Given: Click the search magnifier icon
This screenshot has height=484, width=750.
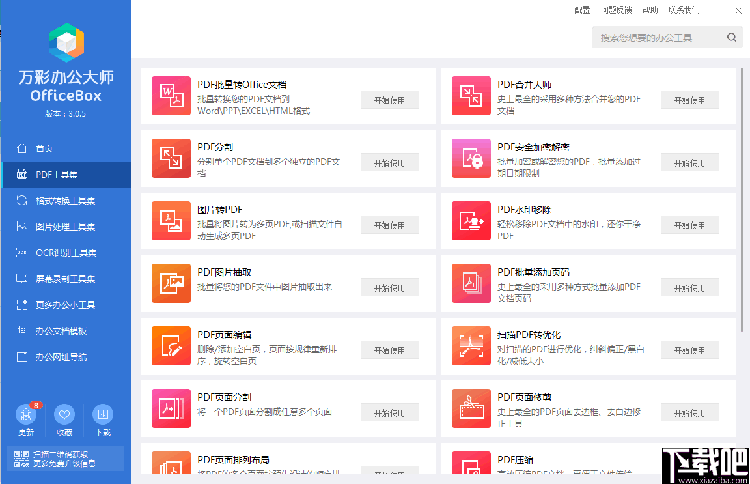Looking at the screenshot, I should point(731,37).
